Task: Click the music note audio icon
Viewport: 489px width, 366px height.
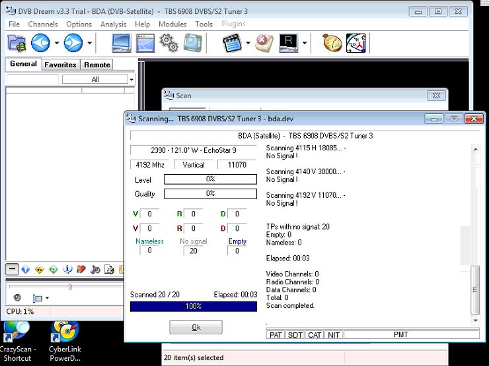Action: (x=95, y=269)
